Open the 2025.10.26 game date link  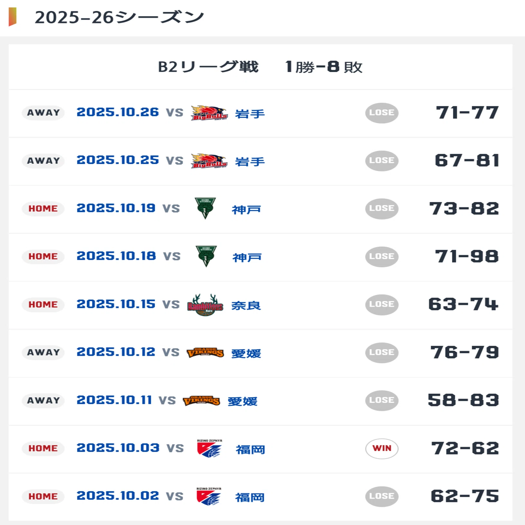(x=118, y=112)
